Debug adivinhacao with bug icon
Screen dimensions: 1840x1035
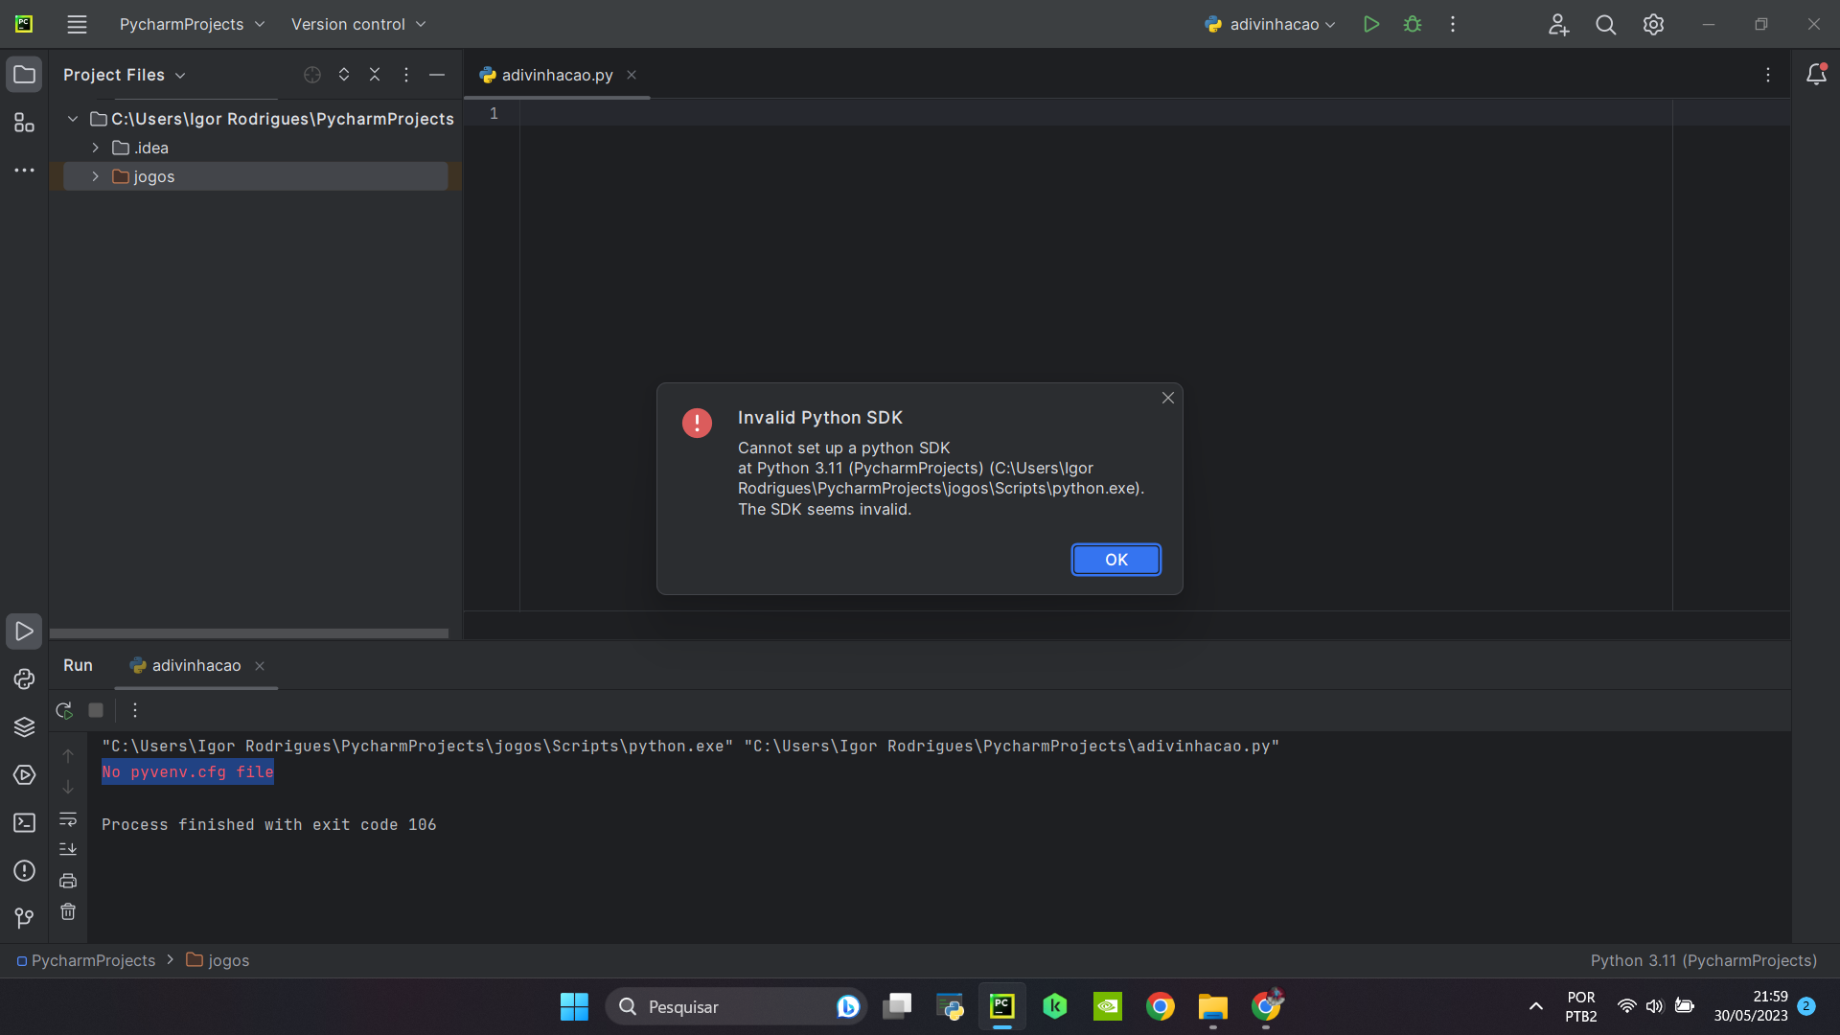[x=1413, y=24]
